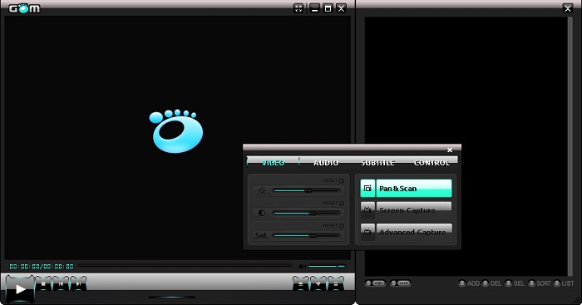Open the ADD playlist menu
Screen dimensions: 582x305
469,283
